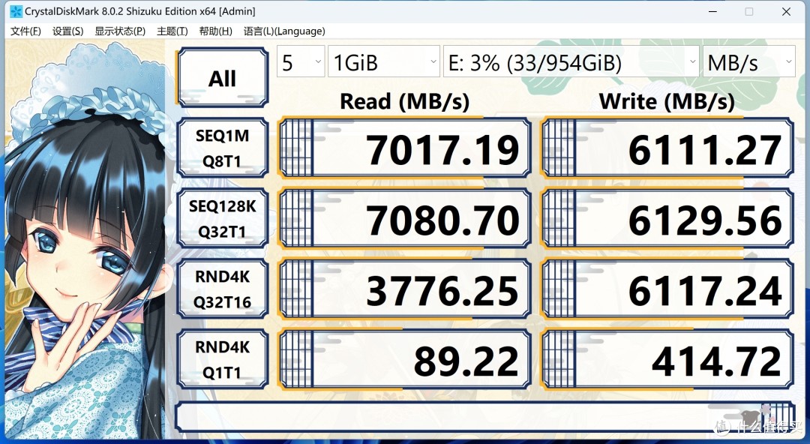
Task: Click the SEQ1M Q8T1 write result 6111.27
Action: (x=667, y=148)
